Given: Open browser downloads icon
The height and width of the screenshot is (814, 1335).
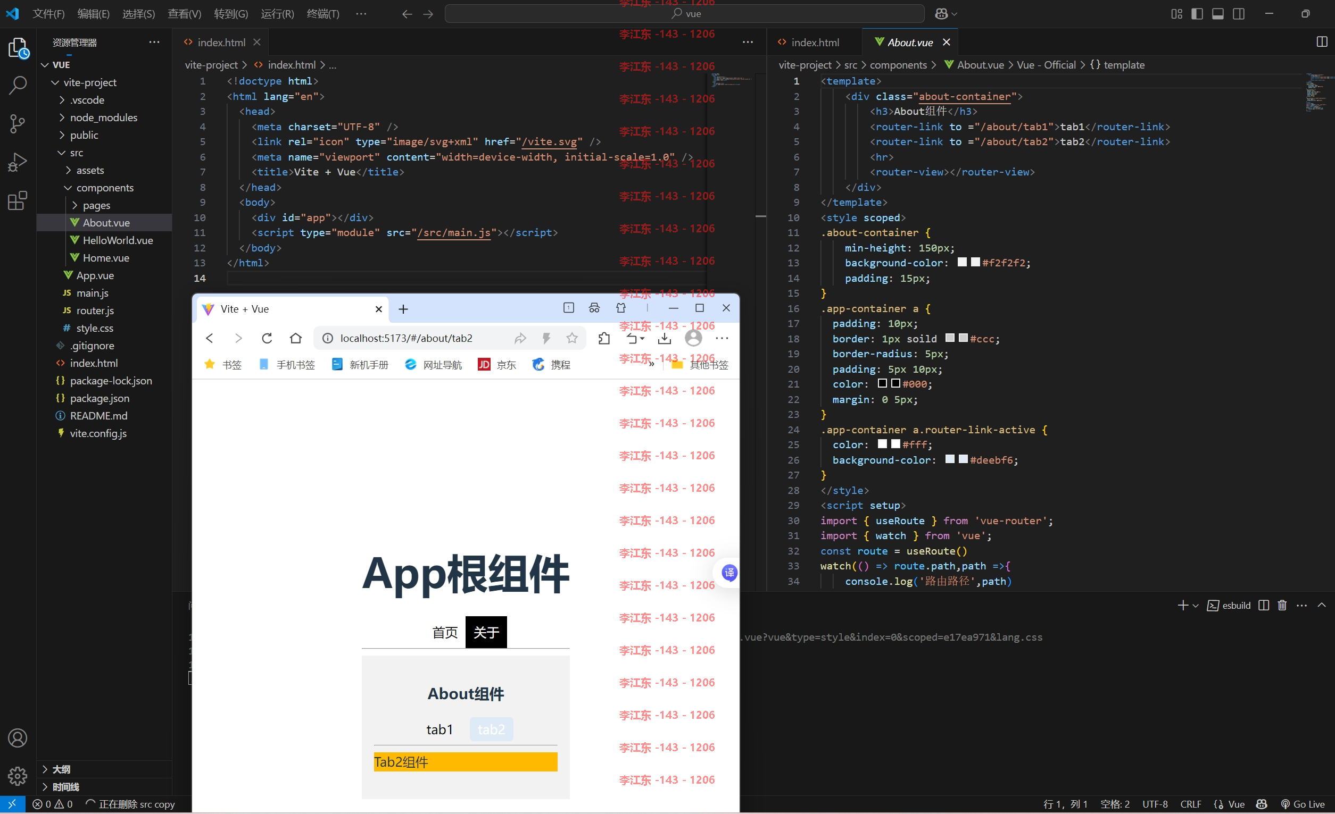Looking at the screenshot, I should click(x=664, y=338).
